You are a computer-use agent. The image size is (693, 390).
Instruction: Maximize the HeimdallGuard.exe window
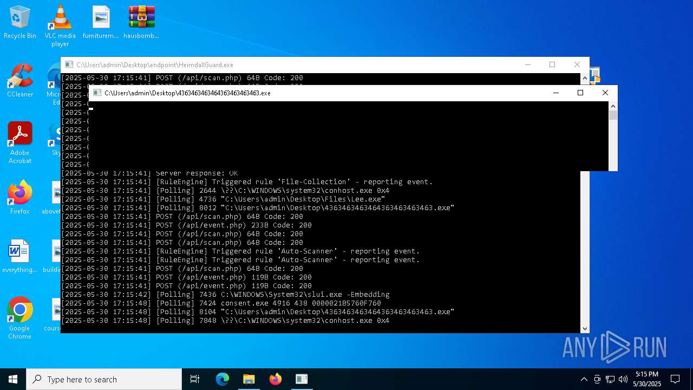pos(552,64)
